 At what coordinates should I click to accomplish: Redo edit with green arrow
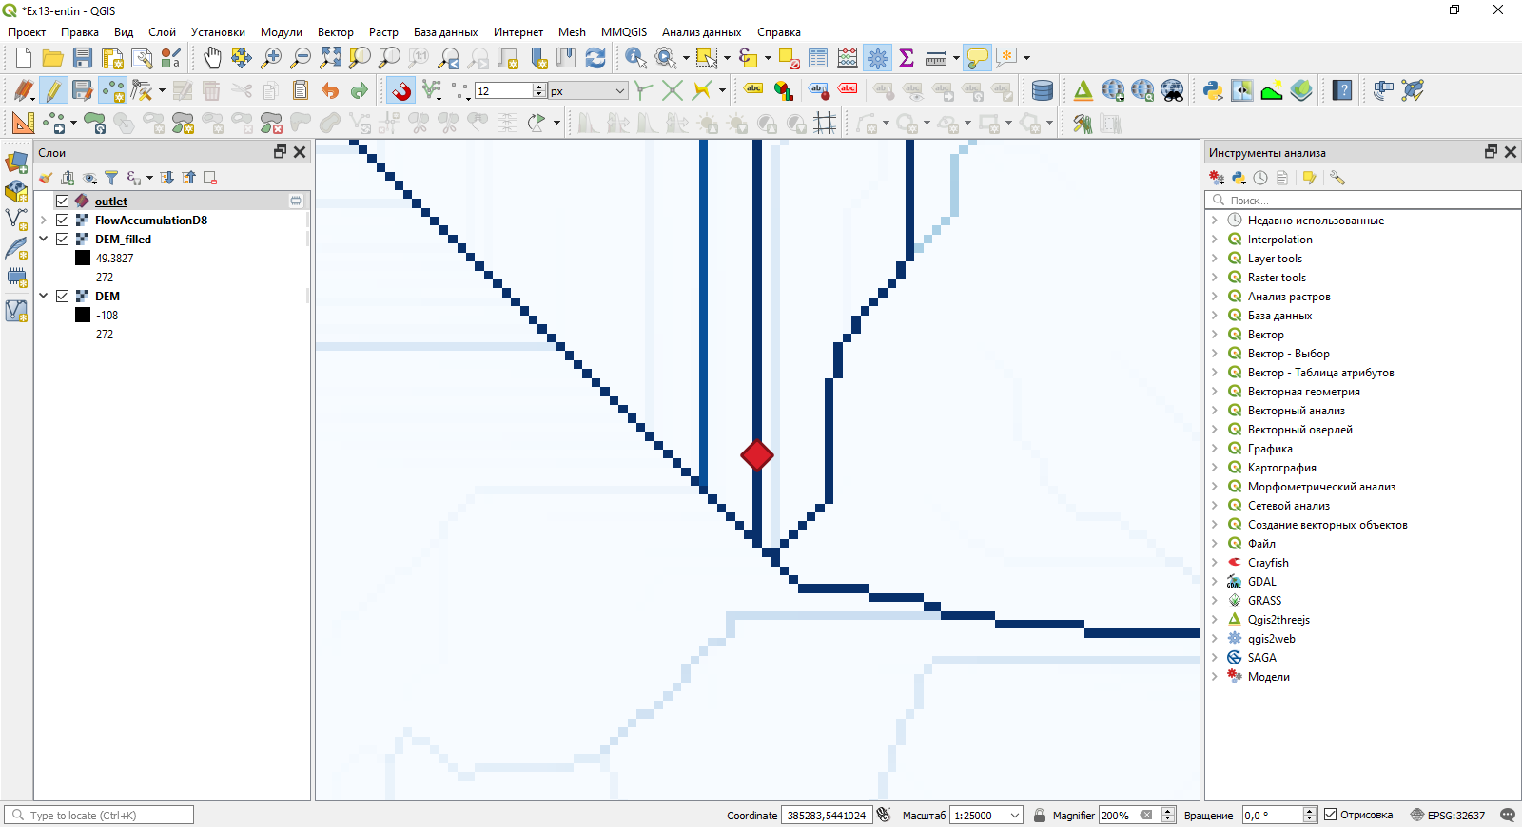click(x=360, y=90)
